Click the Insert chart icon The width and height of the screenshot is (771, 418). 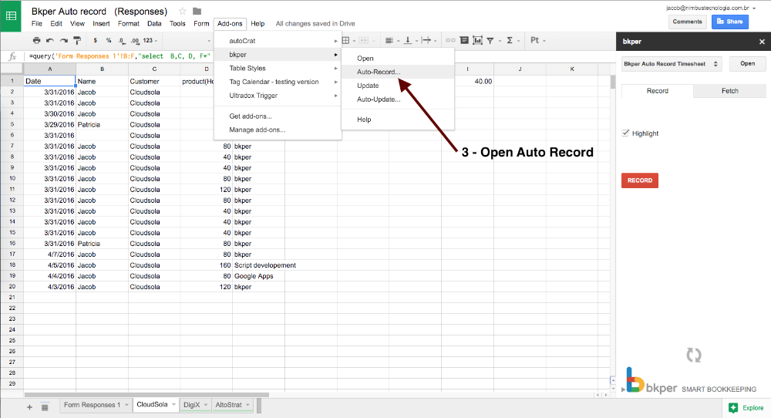477,40
